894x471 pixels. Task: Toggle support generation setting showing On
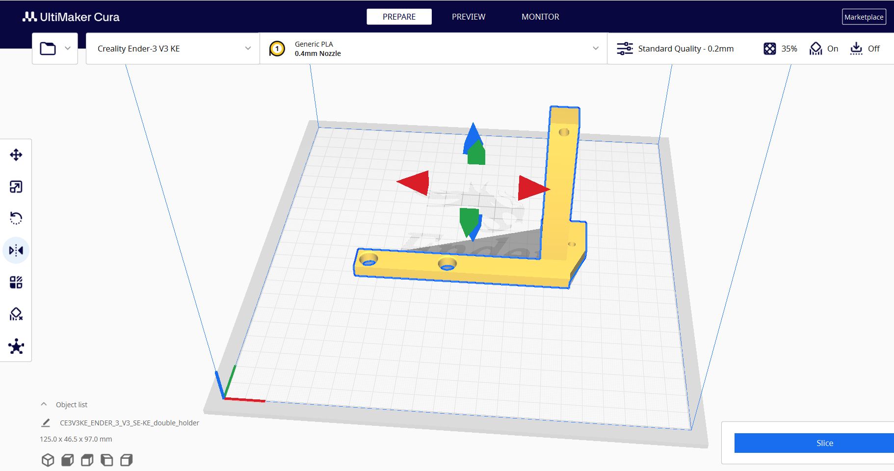823,49
